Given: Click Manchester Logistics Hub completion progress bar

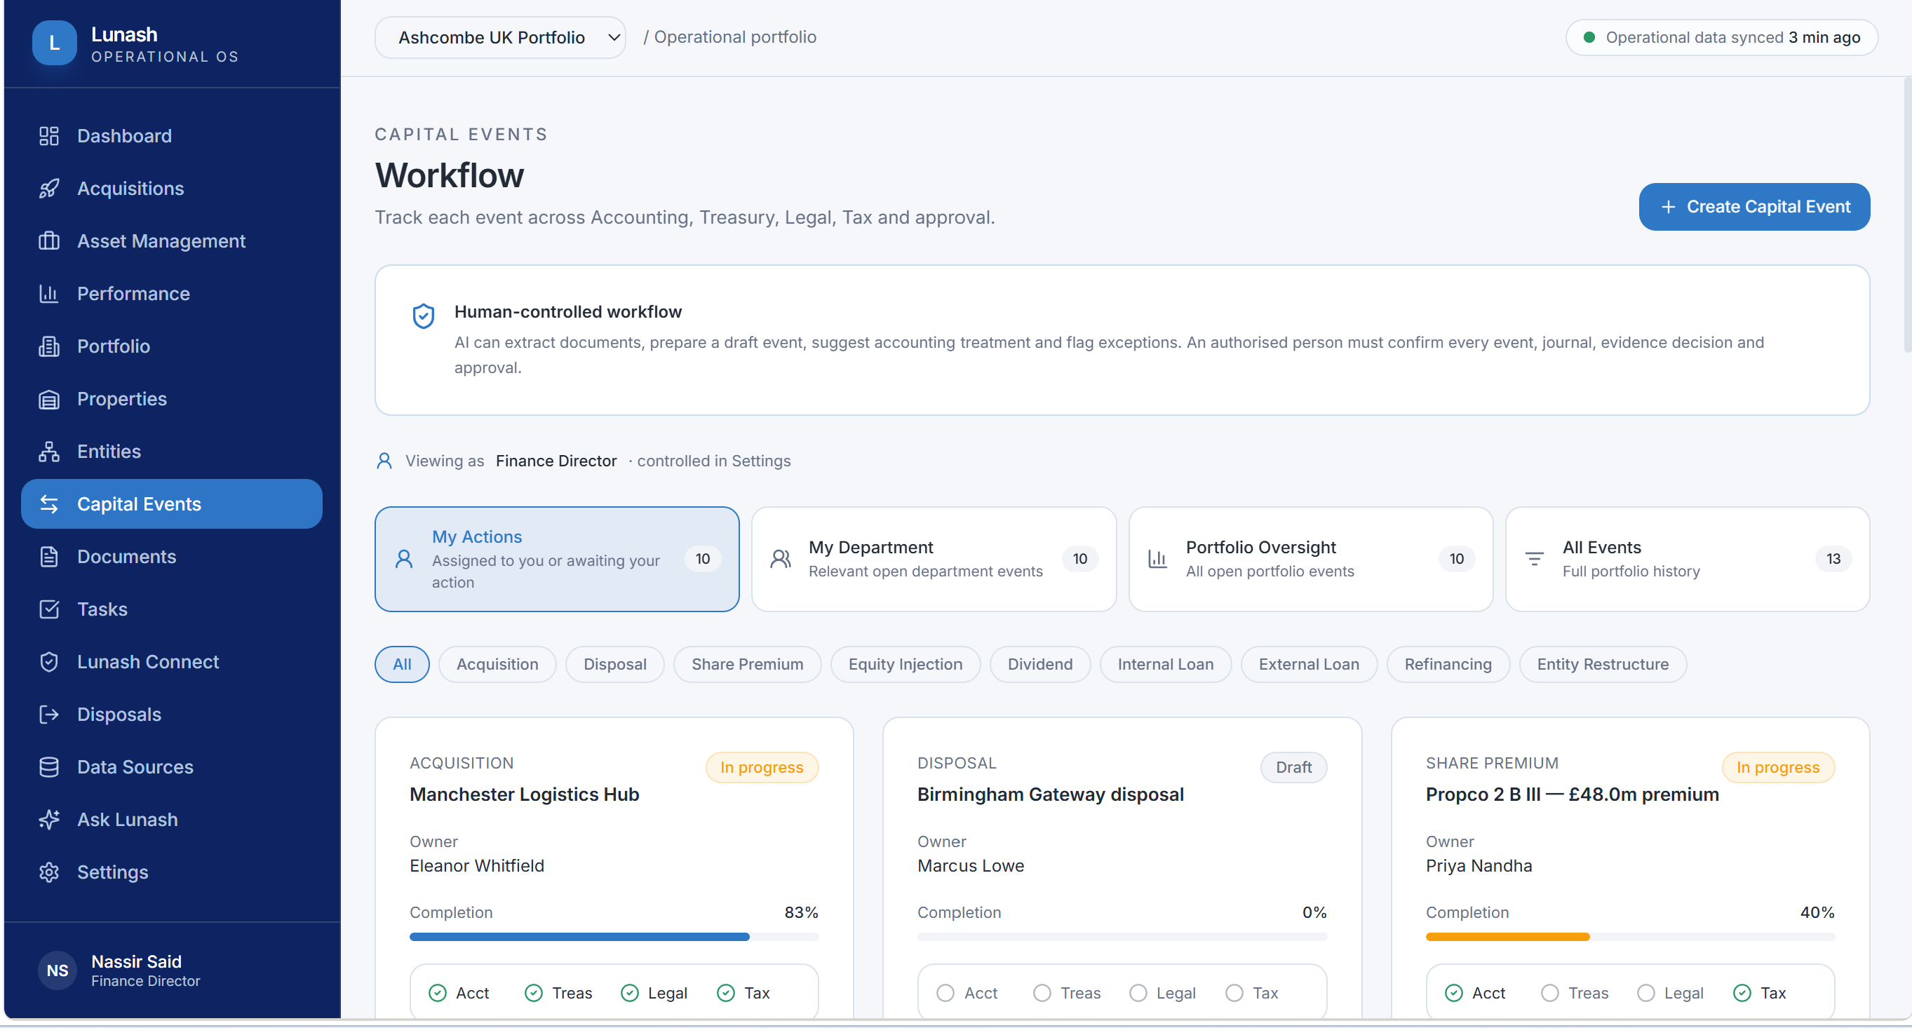Looking at the screenshot, I should tap(614, 937).
